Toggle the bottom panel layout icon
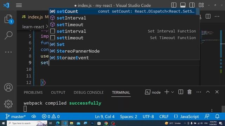This screenshot has width=225, height=126. (x=183, y=5)
